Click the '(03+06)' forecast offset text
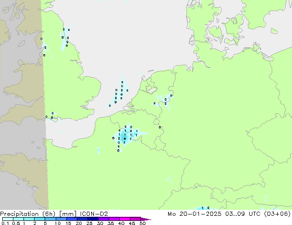This screenshot has width=292, height=225. [277, 214]
